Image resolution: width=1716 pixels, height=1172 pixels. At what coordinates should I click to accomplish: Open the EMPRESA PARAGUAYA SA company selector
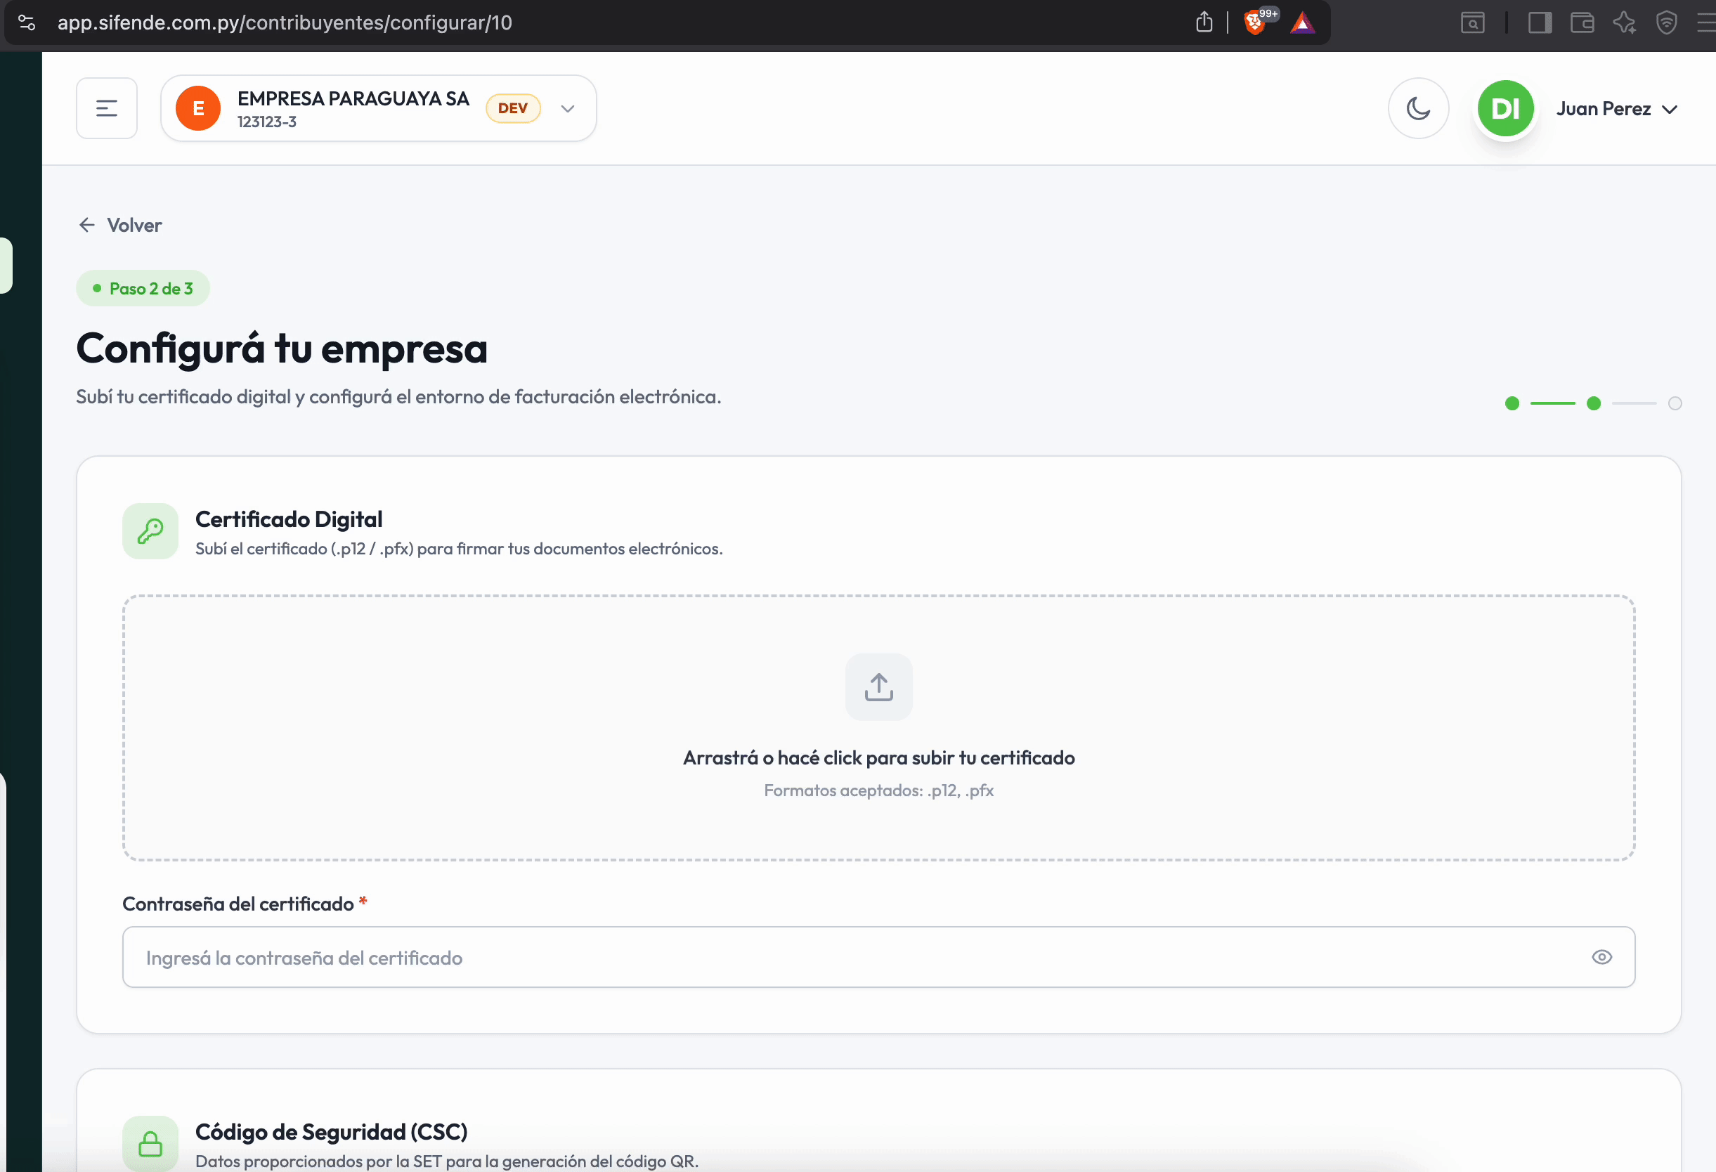379,109
